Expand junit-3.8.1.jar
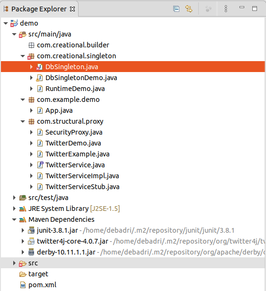 tap(23, 230)
